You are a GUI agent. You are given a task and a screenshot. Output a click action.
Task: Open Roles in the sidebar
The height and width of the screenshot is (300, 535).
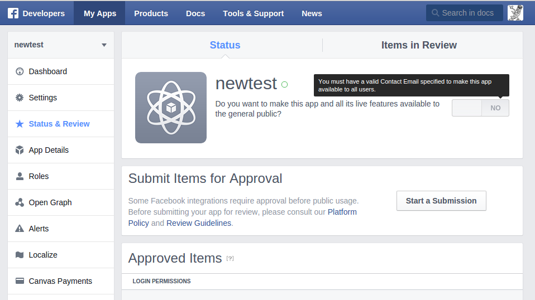61,176
